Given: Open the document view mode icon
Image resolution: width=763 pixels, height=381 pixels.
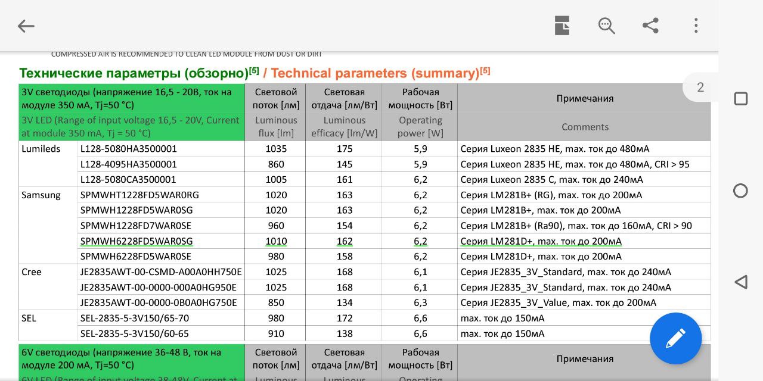Looking at the screenshot, I should [x=562, y=26].
